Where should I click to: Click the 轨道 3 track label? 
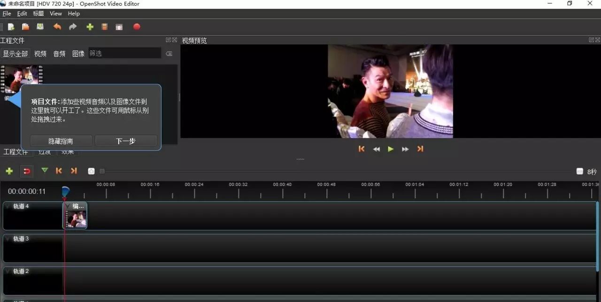pos(21,239)
